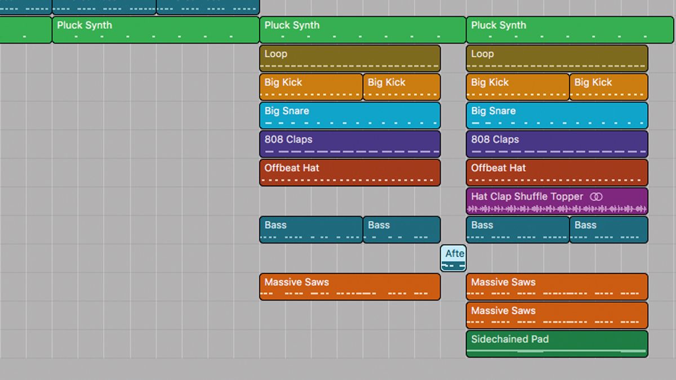This screenshot has width=676, height=380.
Task: Select the right 808 Claps clip
Action: [x=557, y=144]
